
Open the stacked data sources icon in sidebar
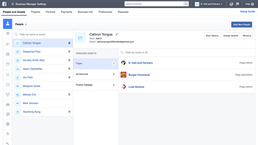(8, 114)
